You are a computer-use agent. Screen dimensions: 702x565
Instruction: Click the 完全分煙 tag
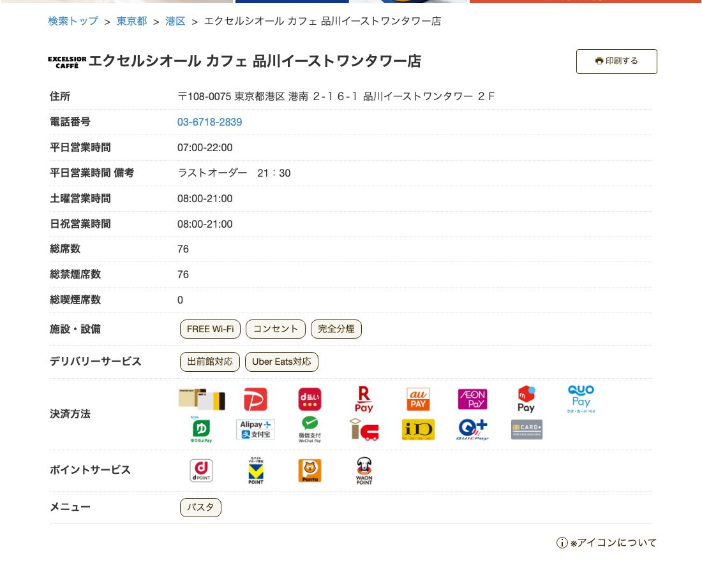pos(336,329)
